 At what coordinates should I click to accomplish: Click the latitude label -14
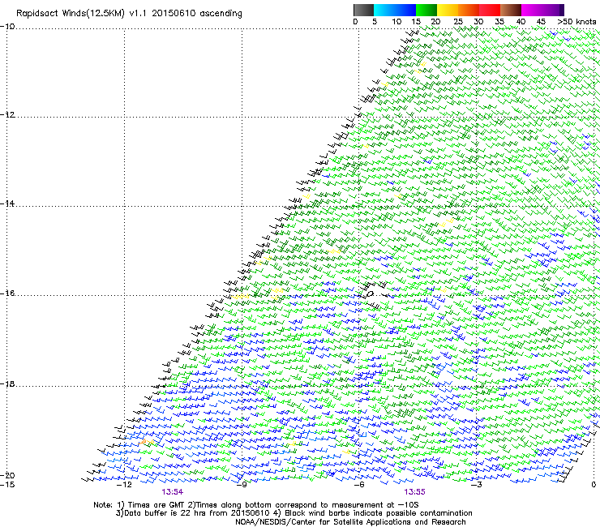7,204
